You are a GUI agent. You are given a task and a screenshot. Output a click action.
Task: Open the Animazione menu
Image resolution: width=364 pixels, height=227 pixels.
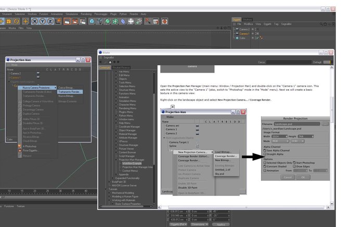[57, 14]
